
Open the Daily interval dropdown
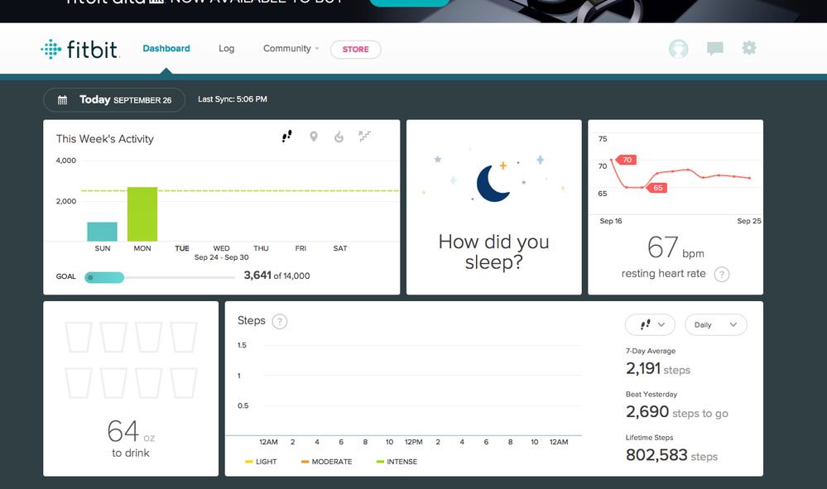[715, 325]
